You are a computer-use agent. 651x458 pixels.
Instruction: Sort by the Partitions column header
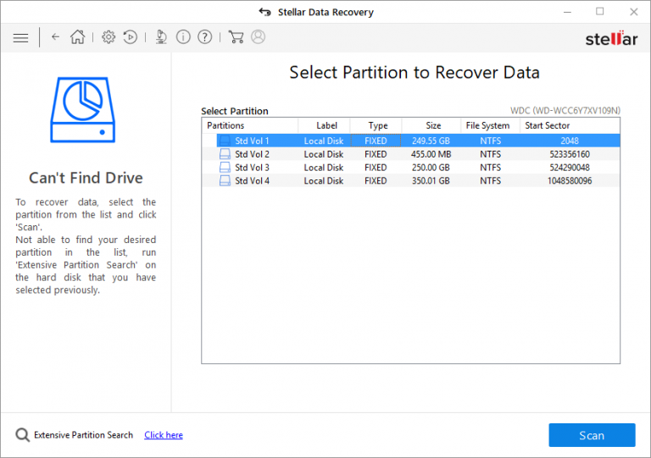click(x=250, y=125)
